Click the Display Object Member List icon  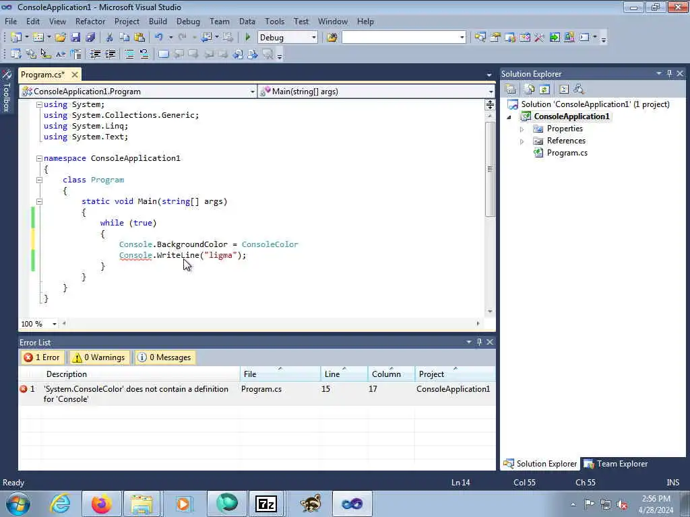click(x=16, y=54)
